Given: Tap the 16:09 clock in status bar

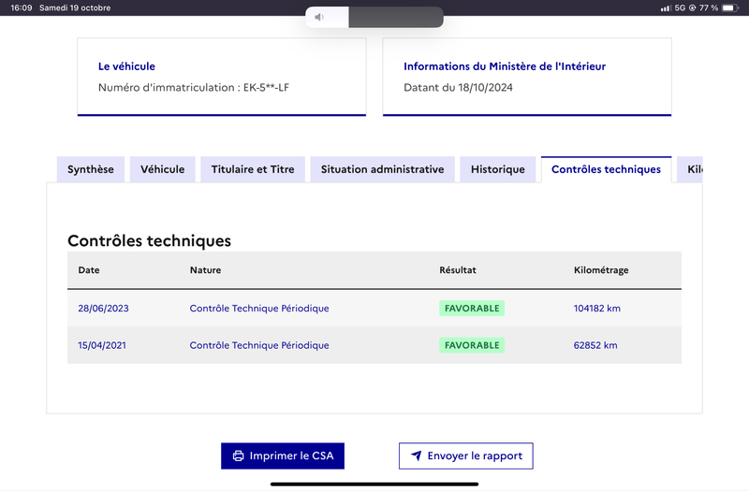Looking at the screenshot, I should click(21, 7).
